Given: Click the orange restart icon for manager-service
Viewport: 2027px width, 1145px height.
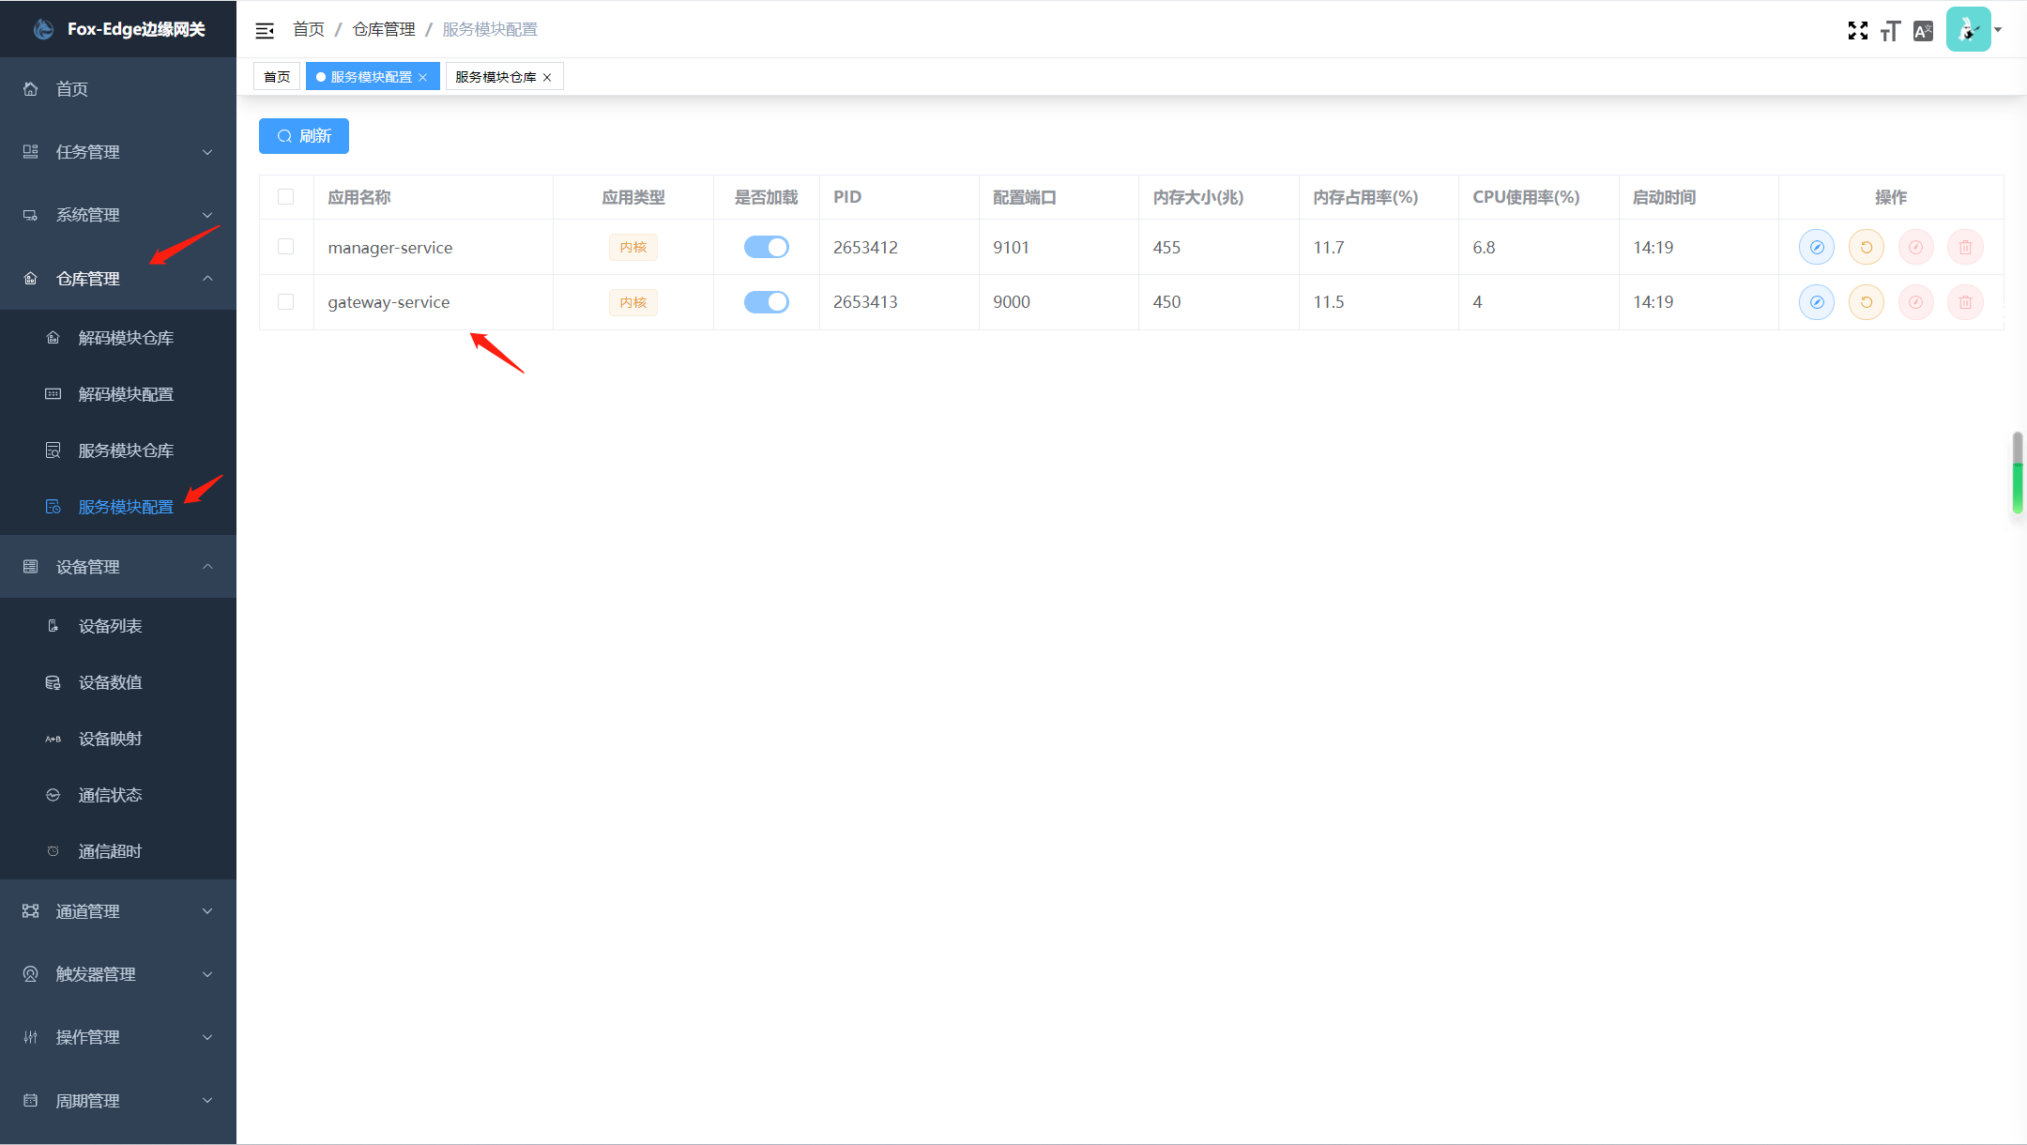Looking at the screenshot, I should (1867, 247).
